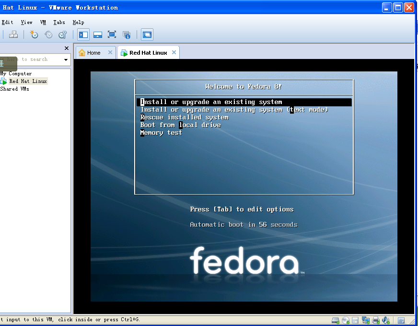
Task: Toggle the virtual printer connection icon
Action: tap(375, 320)
